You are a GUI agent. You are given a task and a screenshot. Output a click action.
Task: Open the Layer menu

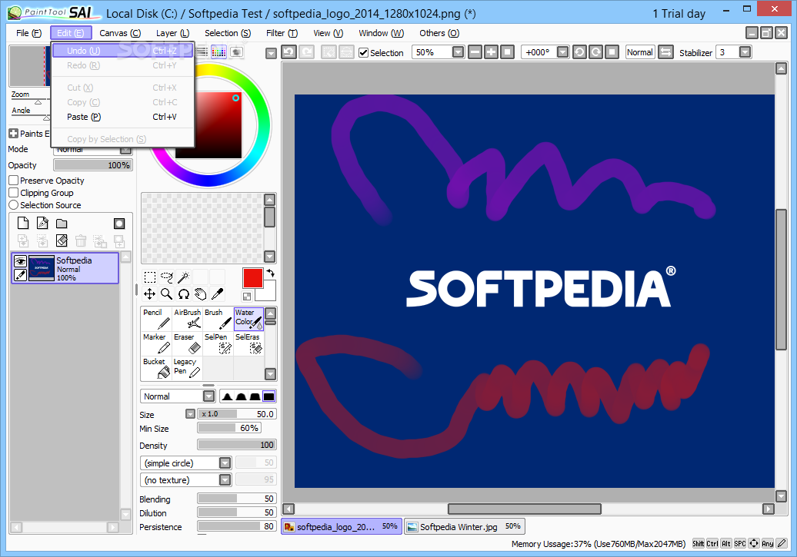[x=173, y=33]
